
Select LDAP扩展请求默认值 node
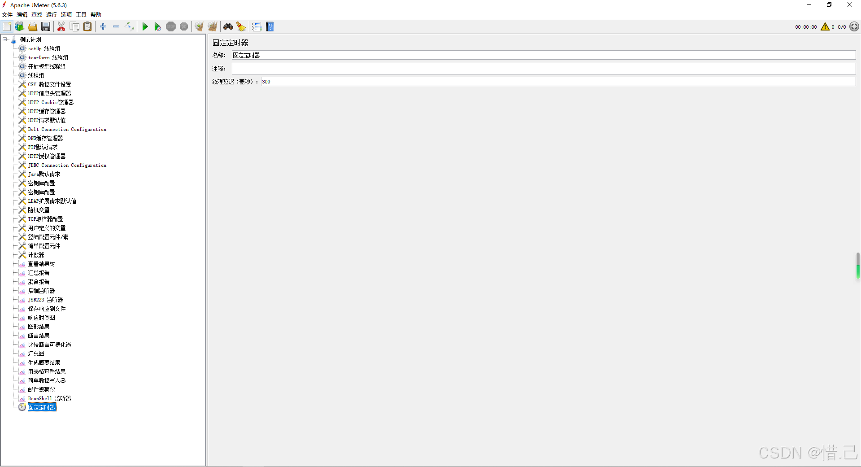[52, 201]
